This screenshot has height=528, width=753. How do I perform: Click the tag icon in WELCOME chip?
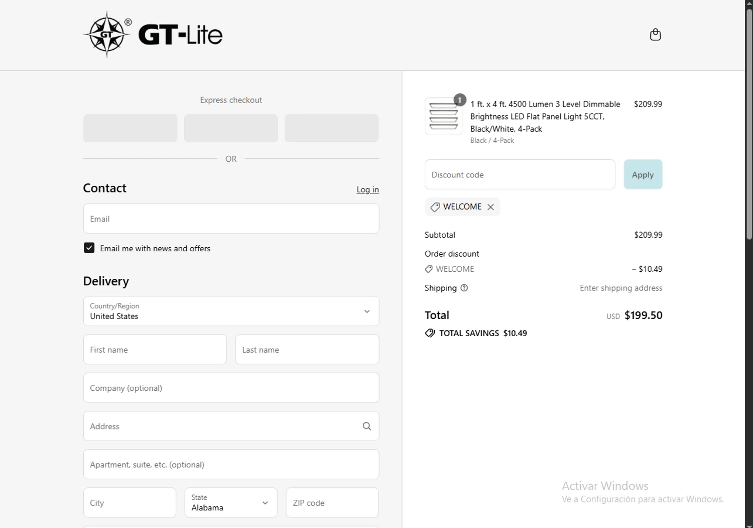click(435, 207)
